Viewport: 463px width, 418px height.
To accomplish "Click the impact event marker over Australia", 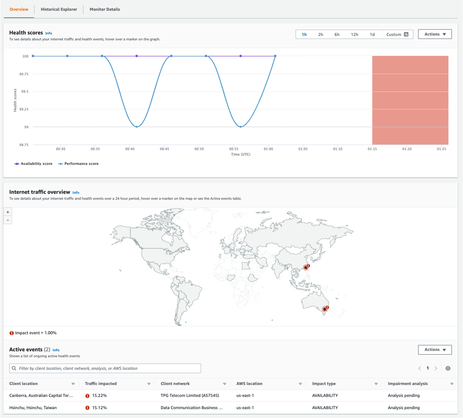I will pyautogui.click(x=325, y=309).
